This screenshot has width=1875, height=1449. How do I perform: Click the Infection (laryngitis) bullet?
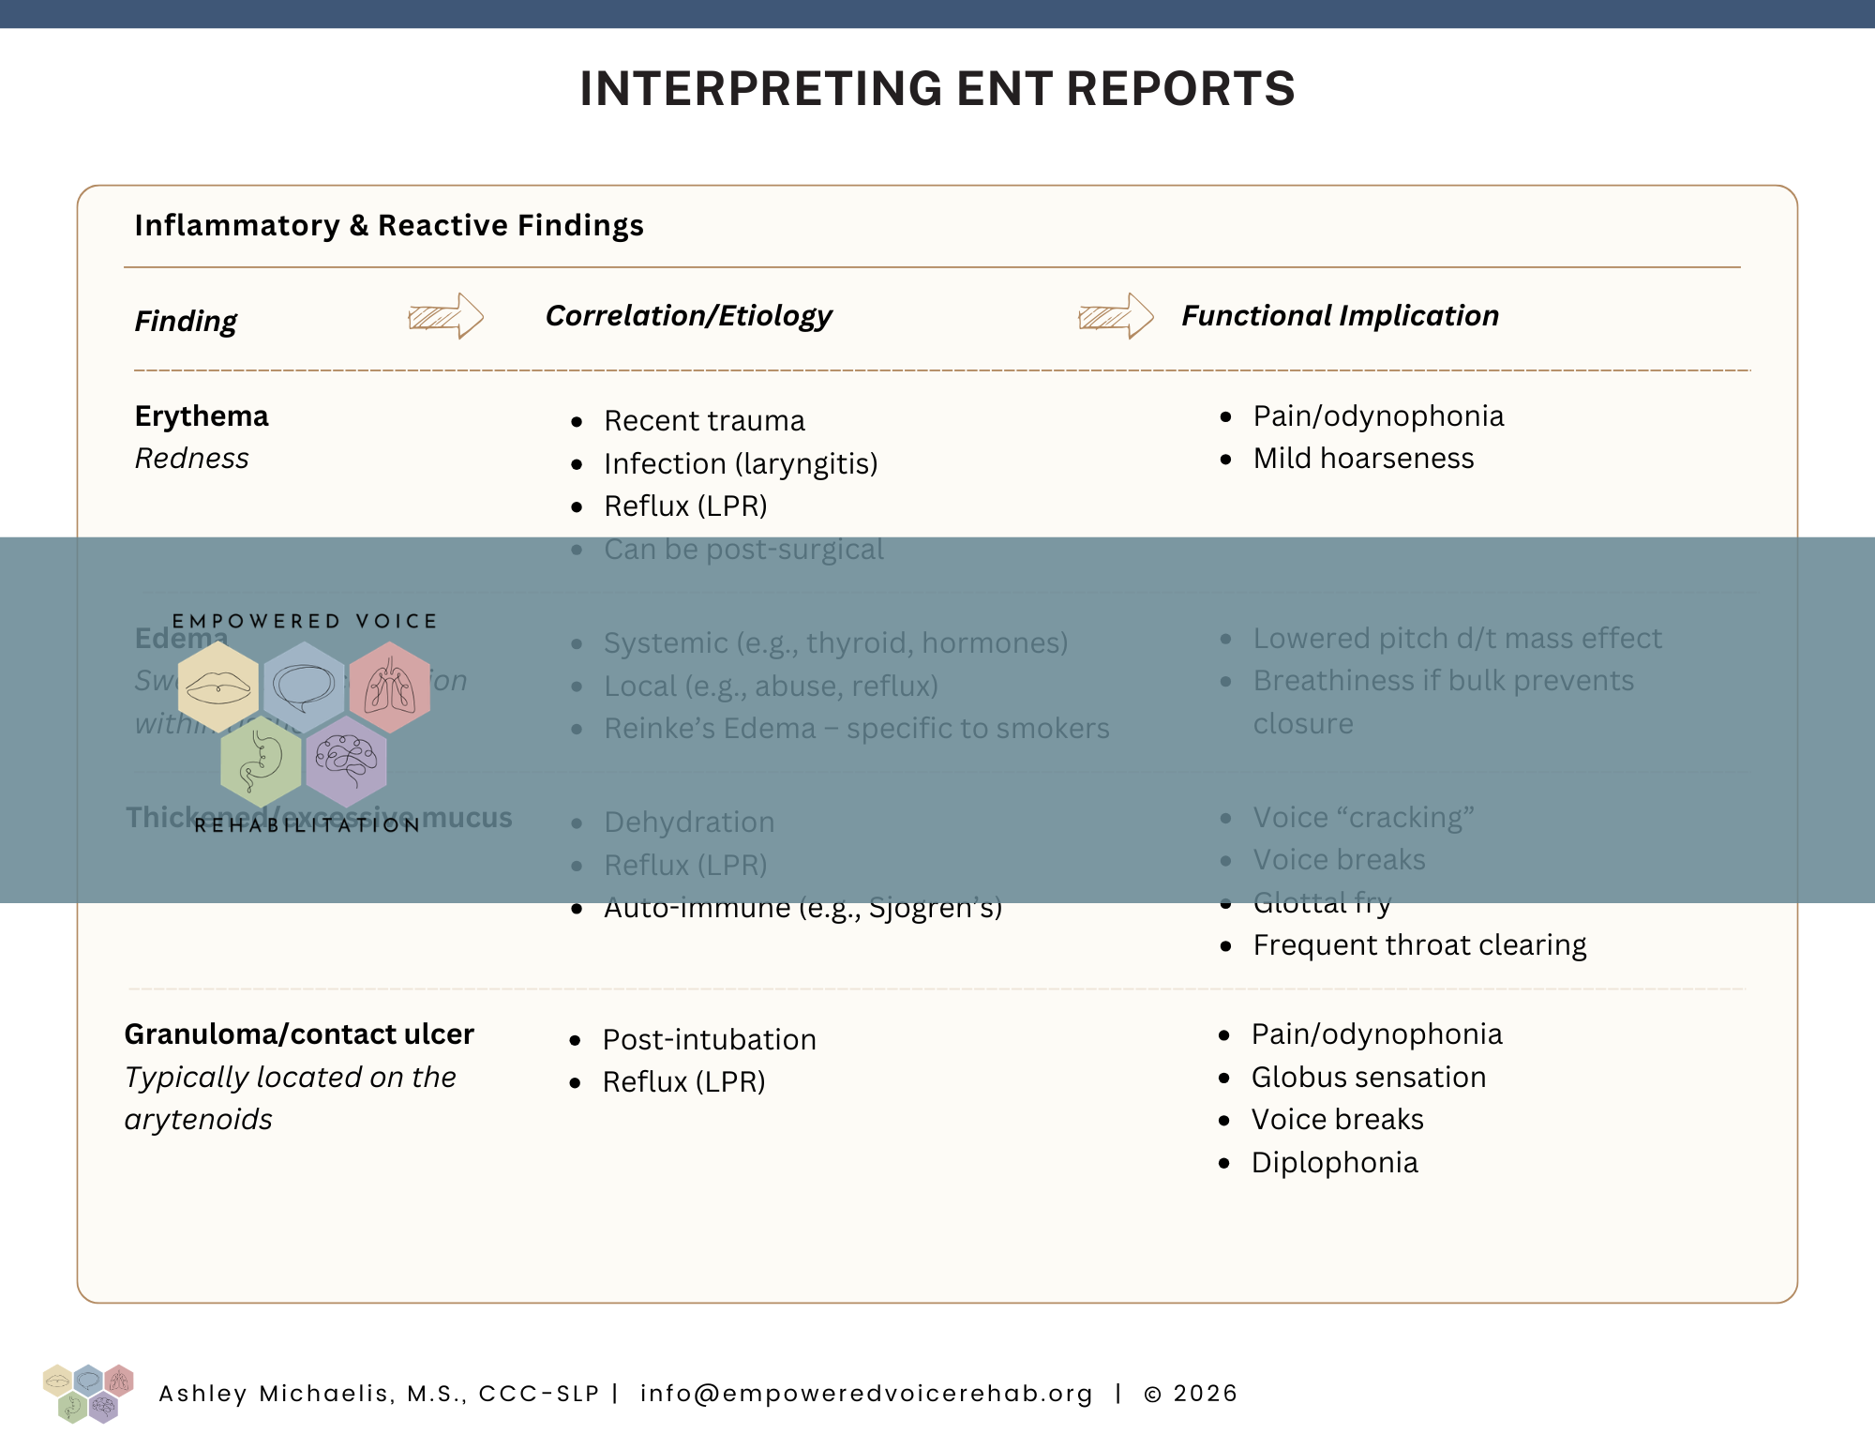[x=741, y=463]
